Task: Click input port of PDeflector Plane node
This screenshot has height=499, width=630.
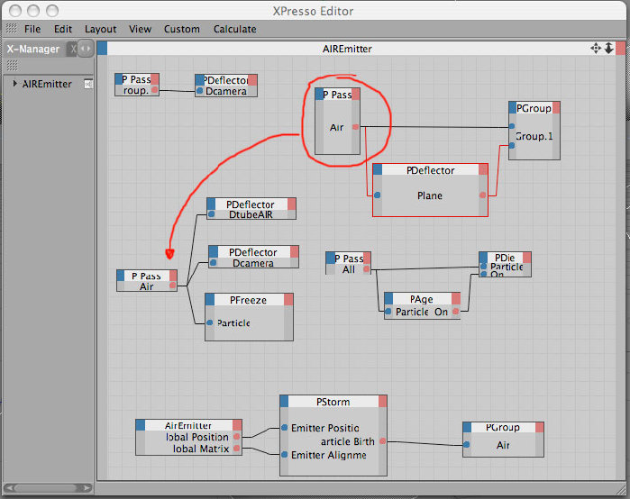Action: [x=378, y=195]
